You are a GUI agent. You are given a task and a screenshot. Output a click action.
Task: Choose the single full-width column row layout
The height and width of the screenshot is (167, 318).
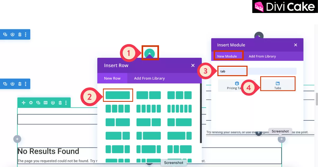tap(118, 95)
